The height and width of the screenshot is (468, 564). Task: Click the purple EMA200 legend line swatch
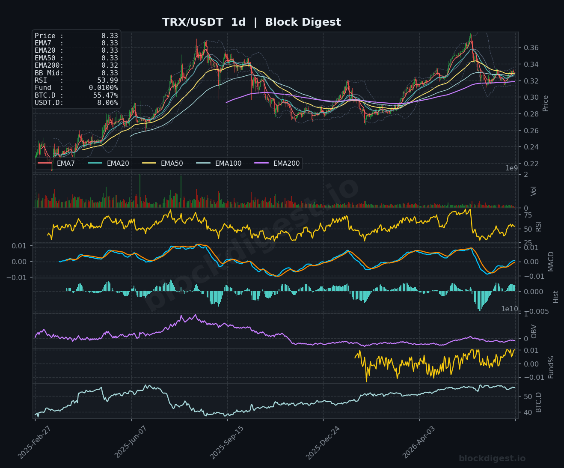261,163
